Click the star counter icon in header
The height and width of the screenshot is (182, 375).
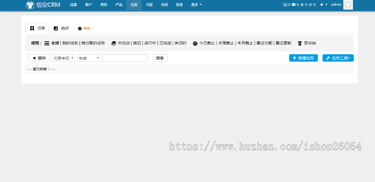point(310,5)
